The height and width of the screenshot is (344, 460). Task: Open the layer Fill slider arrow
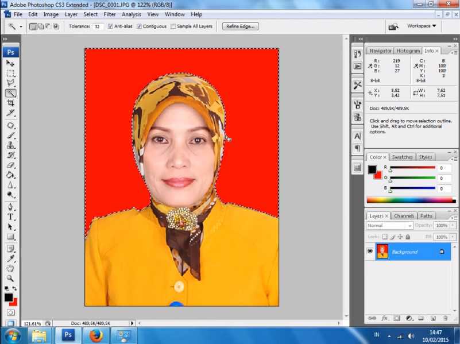click(x=453, y=237)
